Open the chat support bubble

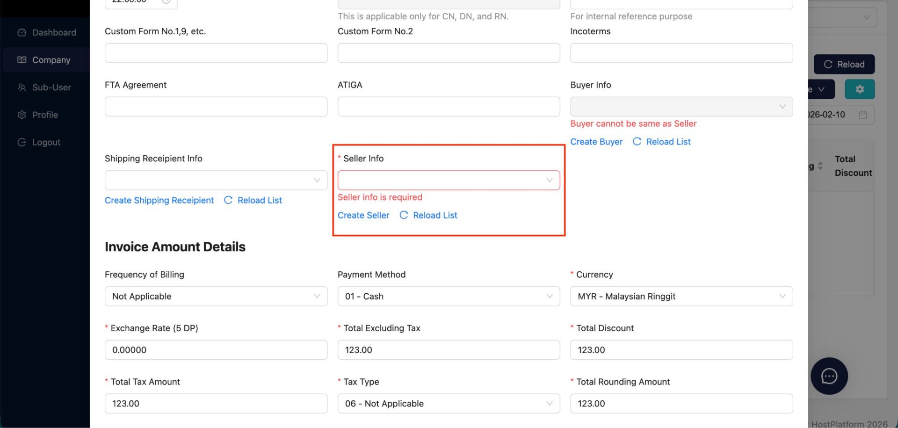(x=829, y=376)
